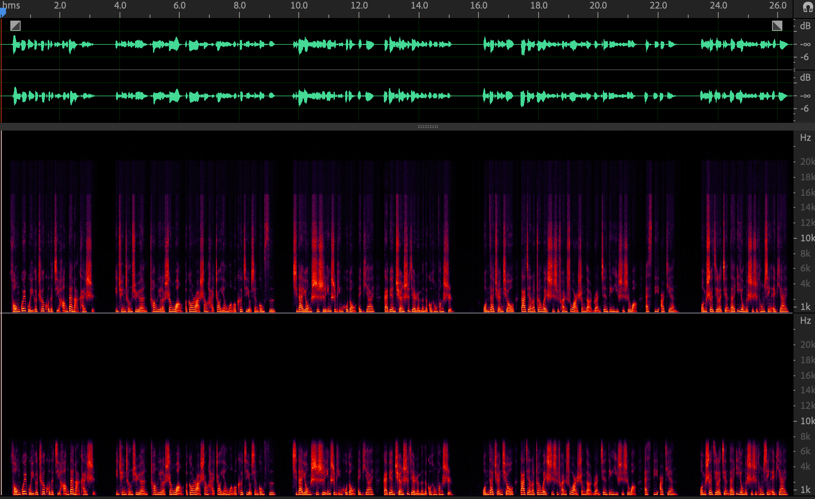Click the Fade Out handle on the waveform
Viewport: 815px width, 499px height.
click(777, 26)
